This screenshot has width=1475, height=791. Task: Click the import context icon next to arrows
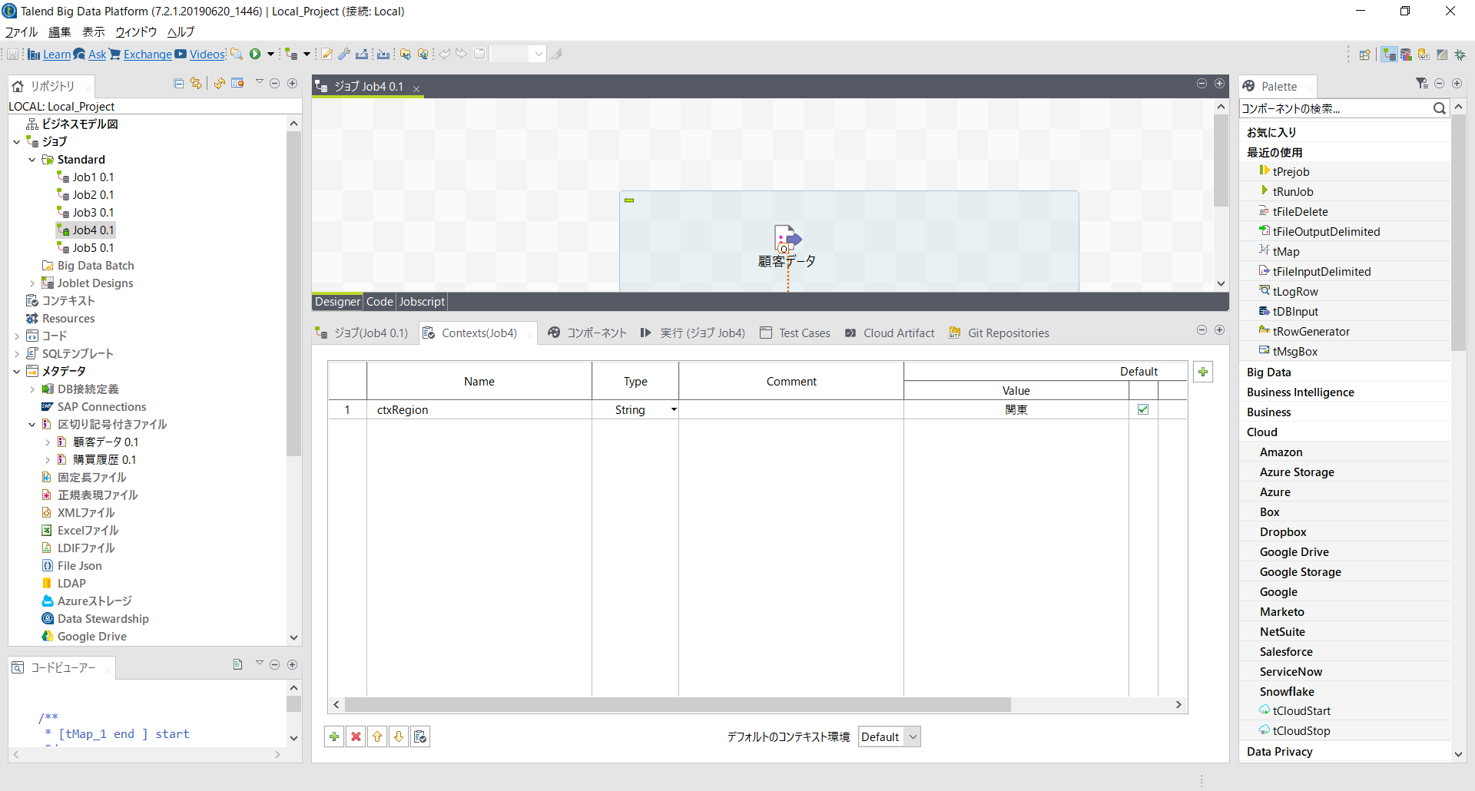[420, 736]
